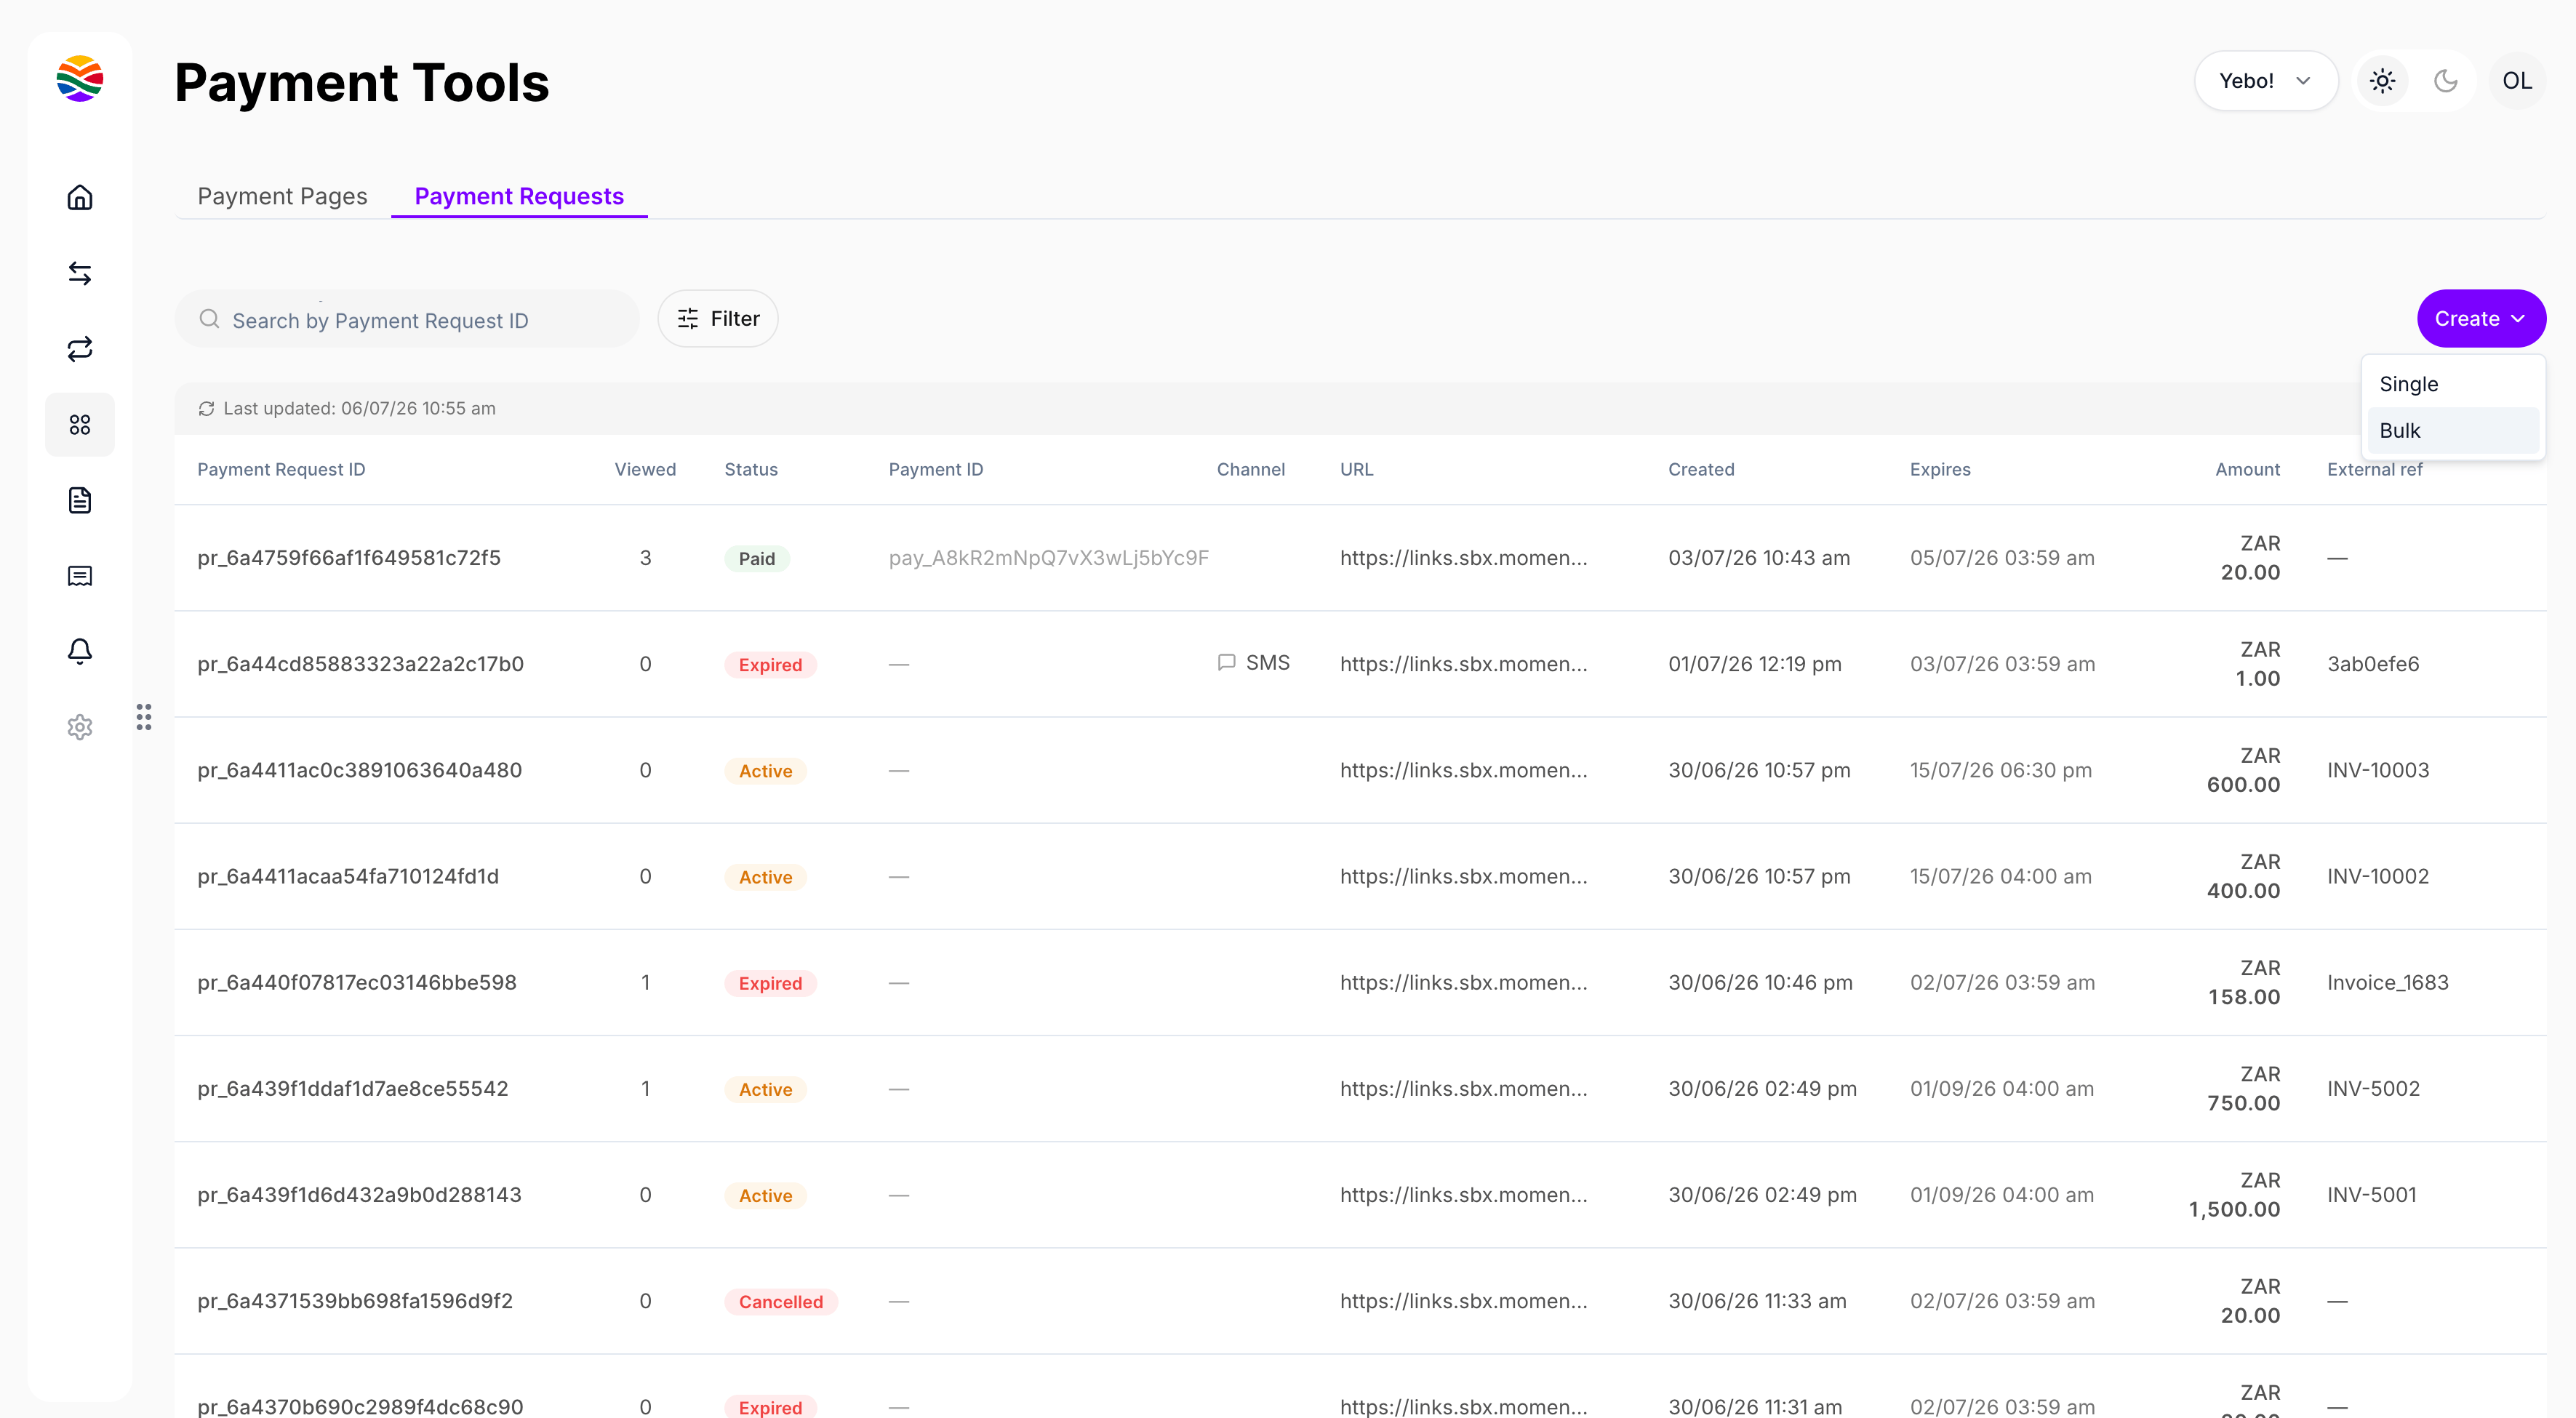The width and height of the screenshot is (2576, 1418).
Task: Open the document sidebar icon
Action: 80,500
